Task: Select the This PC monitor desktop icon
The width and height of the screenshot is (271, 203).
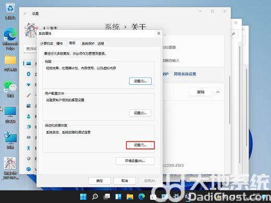Action: click(x=10, y=115)
